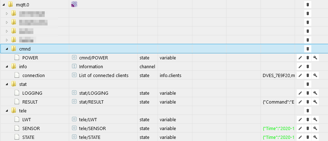Click the channel icon beside Information
The image size is (328, 141).
[74, 66]
